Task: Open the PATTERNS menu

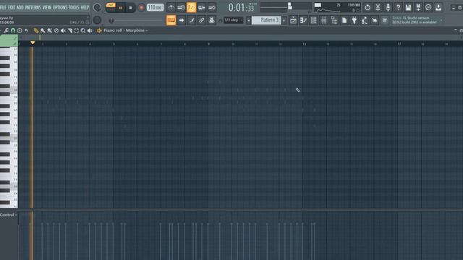Action: [33, 7]
